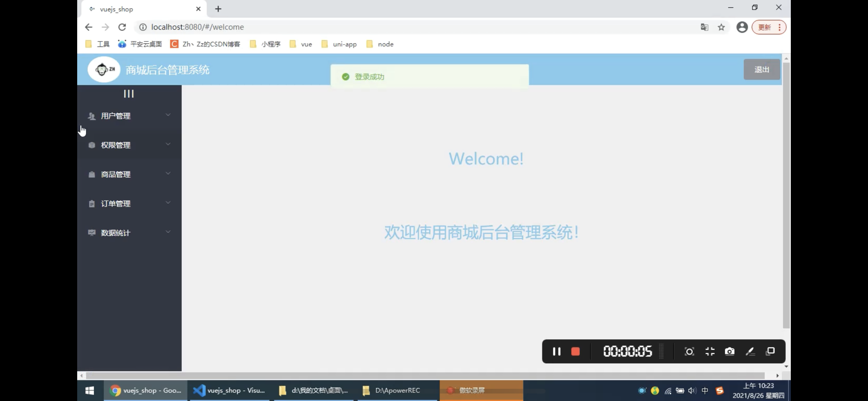Click the 欢迎使用商城后台管理系统! text

(x=481, y=233)
